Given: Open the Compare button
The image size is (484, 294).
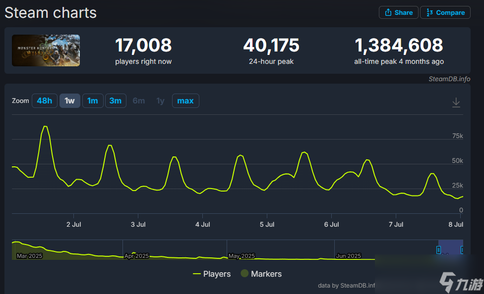Looking at the screenshot, I should (x=445, y=13).
